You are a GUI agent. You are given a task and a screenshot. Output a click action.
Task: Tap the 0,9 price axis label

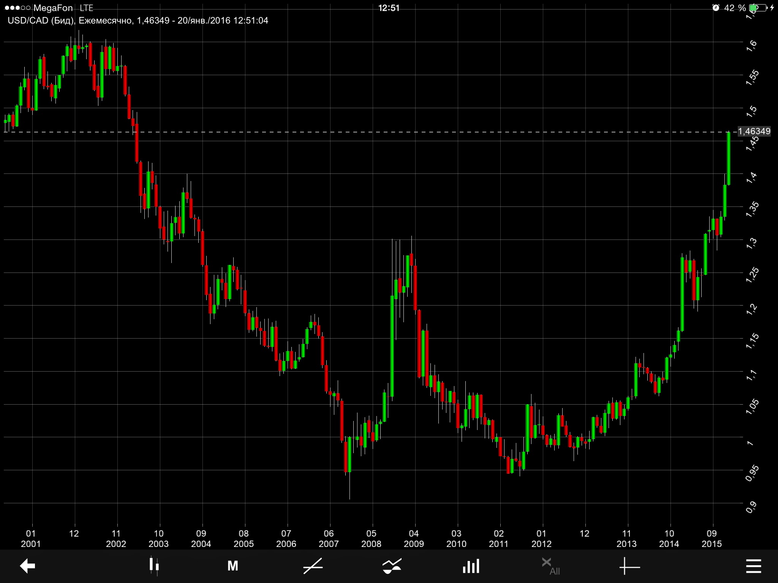[x=751, y=507]
